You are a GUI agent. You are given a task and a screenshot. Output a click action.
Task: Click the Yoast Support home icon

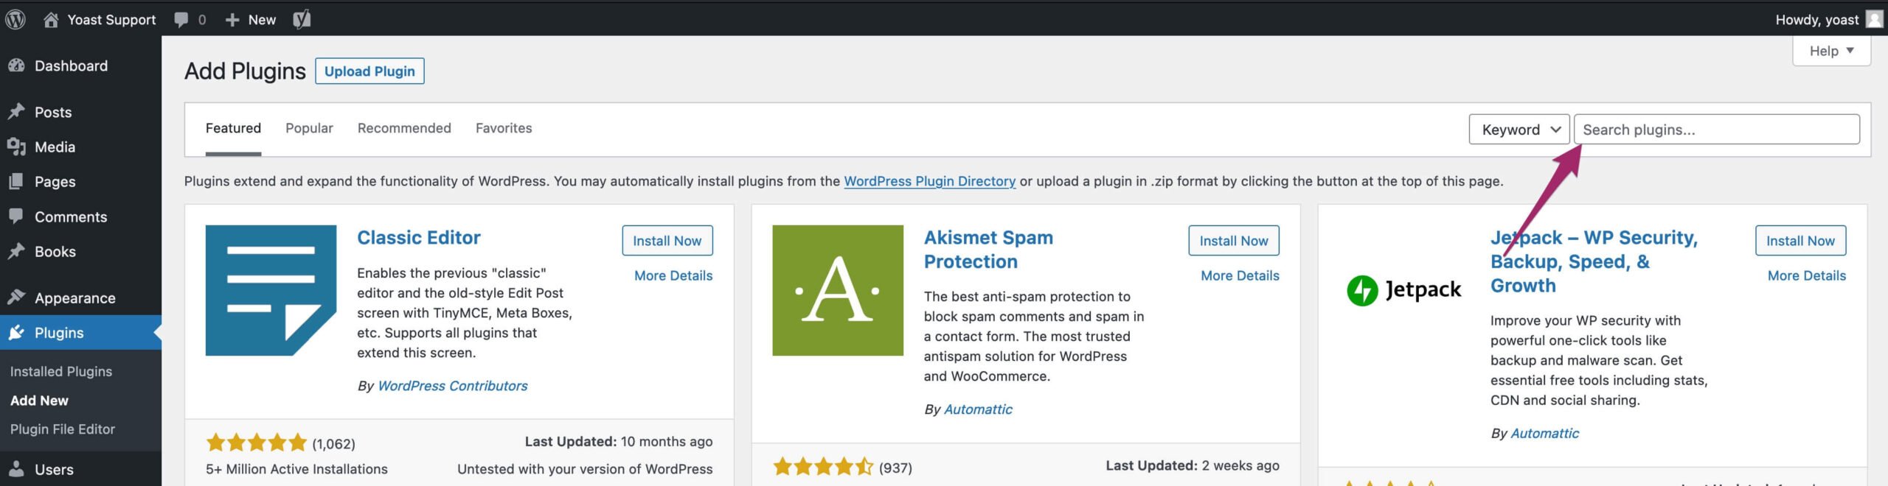tap(51, 20)
